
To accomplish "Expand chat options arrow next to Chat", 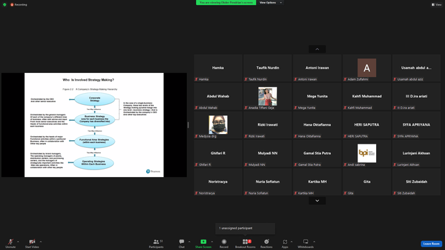I will 189,242.
